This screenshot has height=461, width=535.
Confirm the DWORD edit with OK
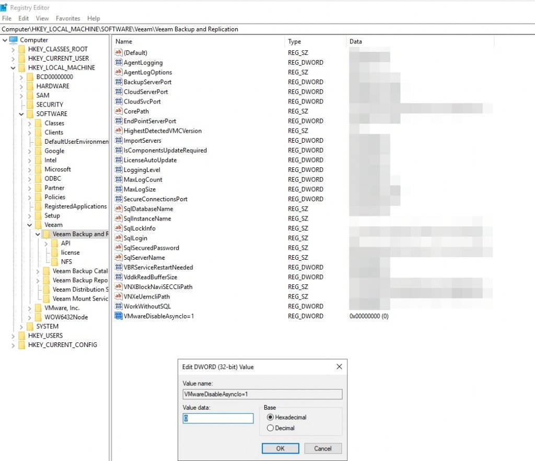pos(280,448)
